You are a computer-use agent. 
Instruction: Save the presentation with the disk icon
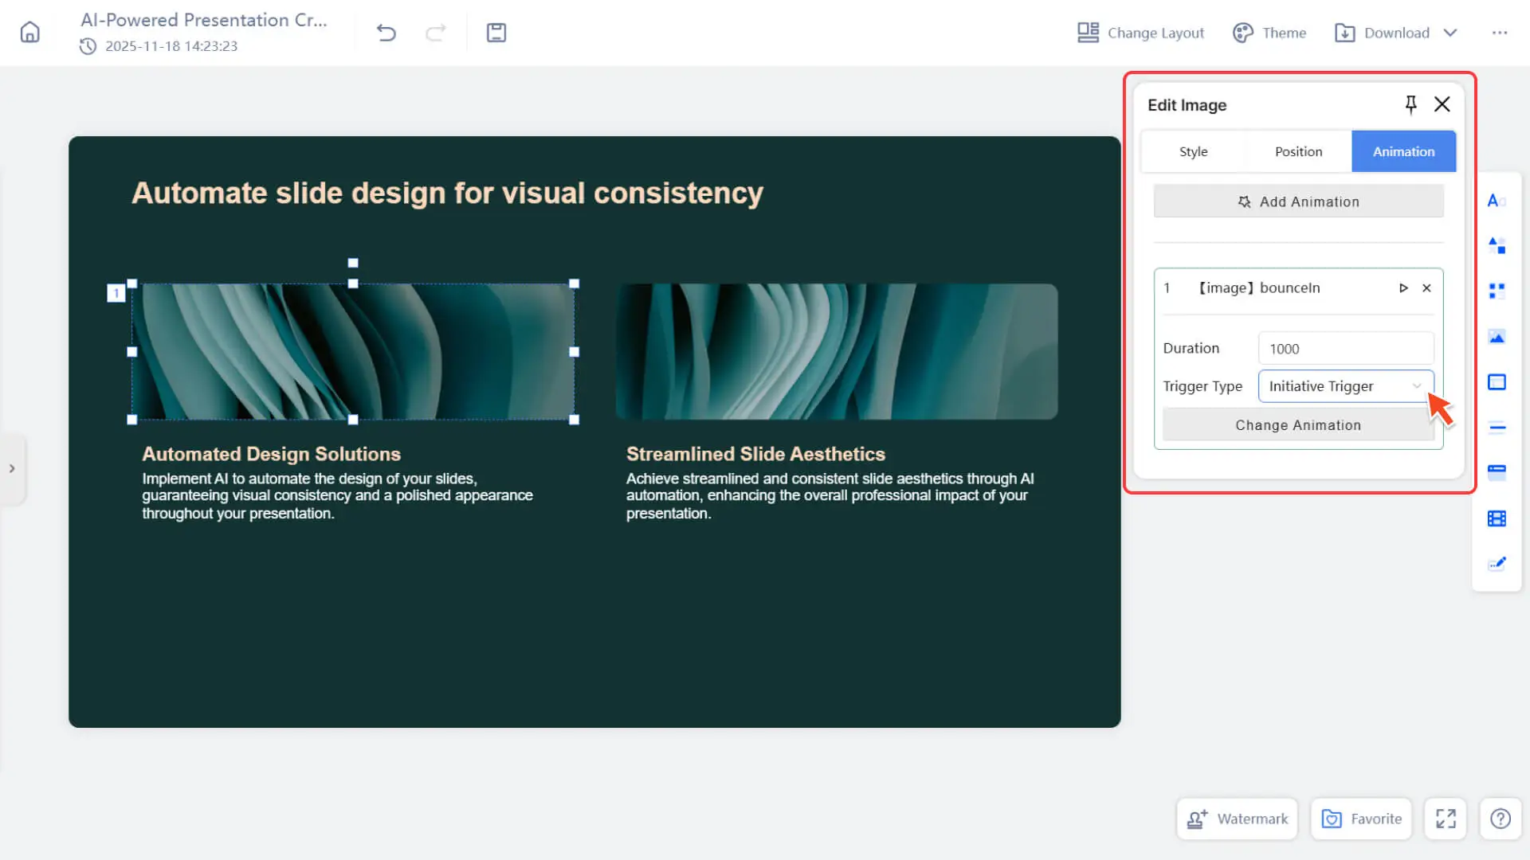click(496, 33)
